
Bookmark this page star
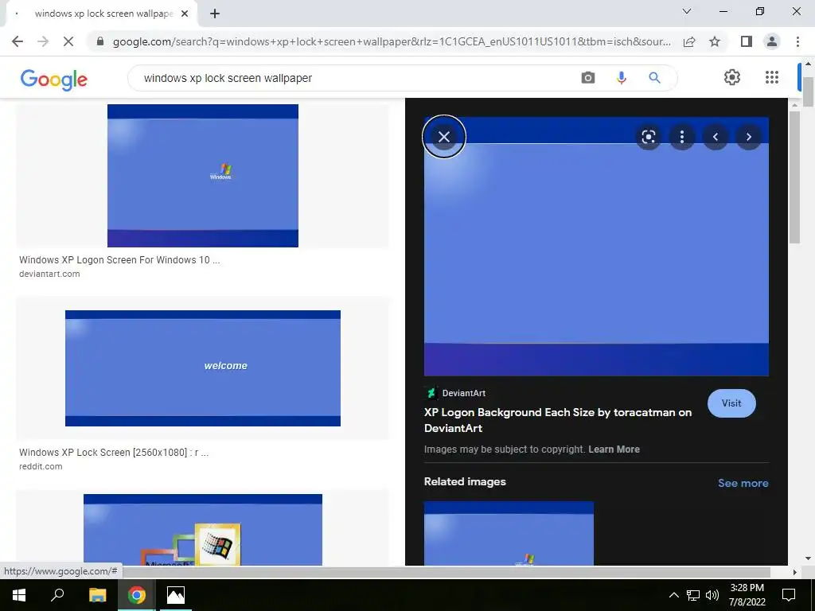coord(715,41)
